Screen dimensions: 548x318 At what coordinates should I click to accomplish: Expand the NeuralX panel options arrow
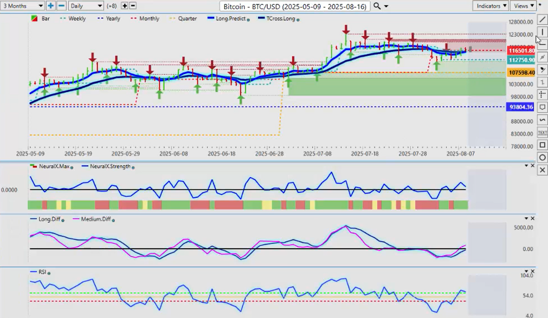coord(526,166)
